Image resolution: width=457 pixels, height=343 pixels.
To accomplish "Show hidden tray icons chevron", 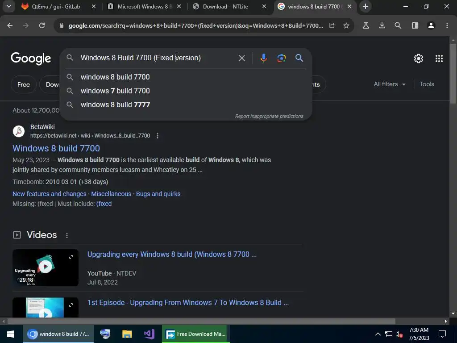I will 378,334.
